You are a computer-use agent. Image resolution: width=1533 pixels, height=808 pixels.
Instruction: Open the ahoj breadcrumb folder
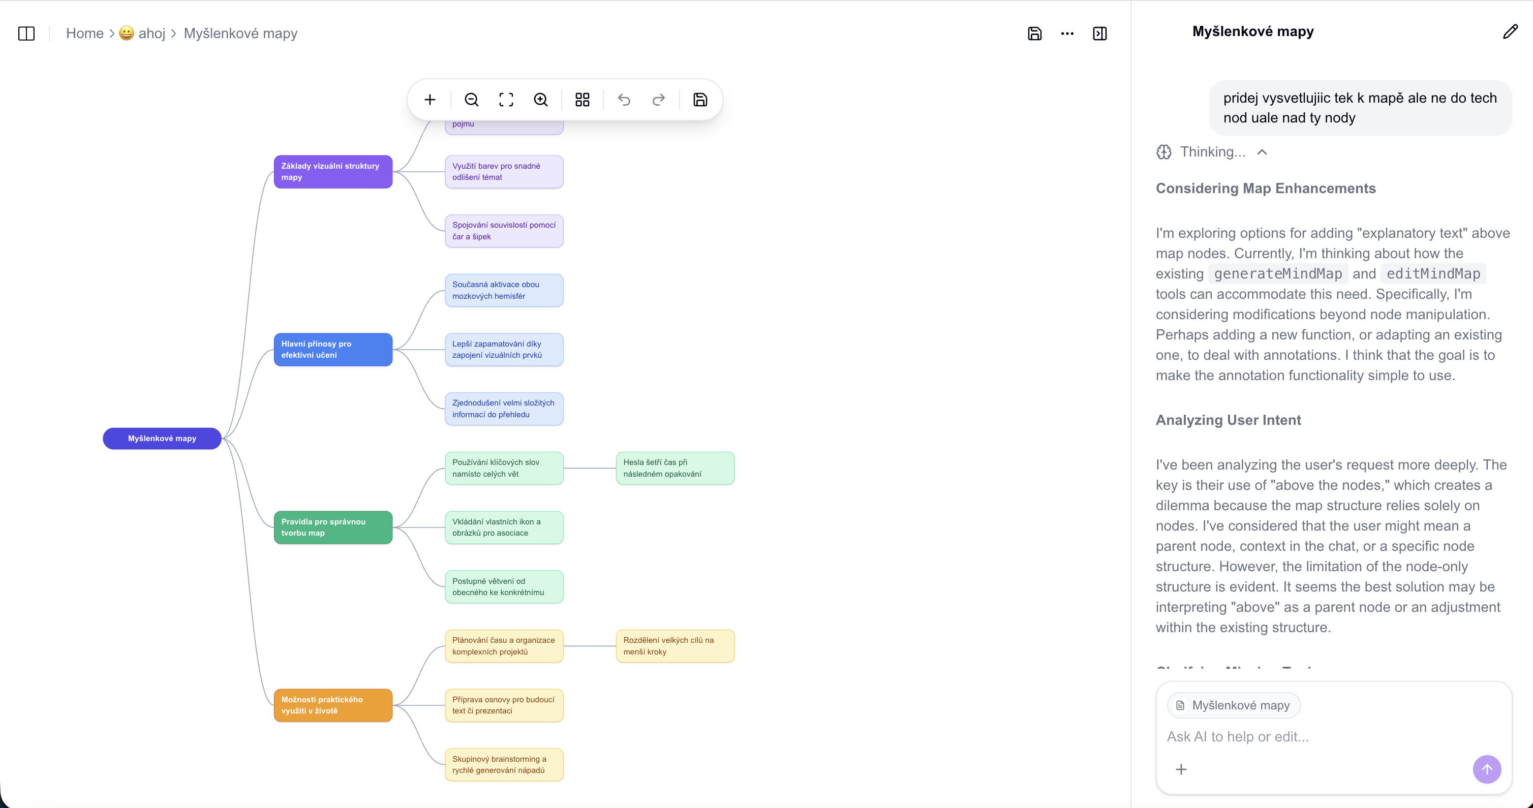pos(142,34)
